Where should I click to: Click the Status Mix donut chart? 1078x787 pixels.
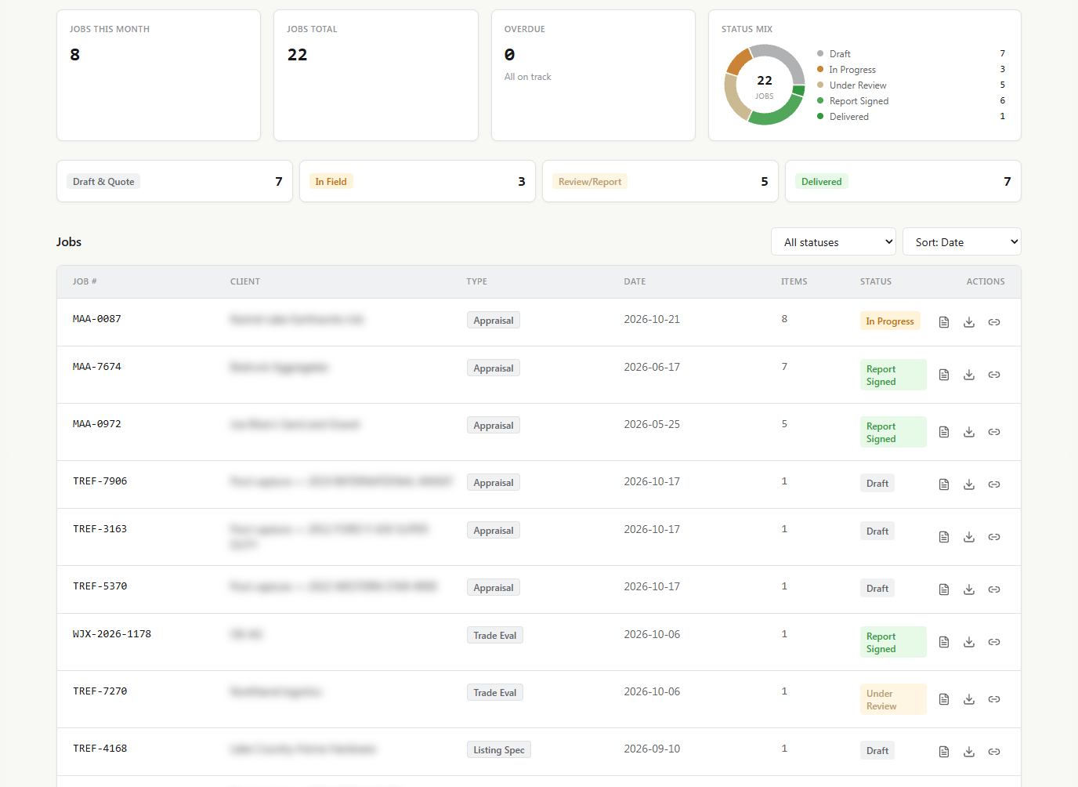765,85
